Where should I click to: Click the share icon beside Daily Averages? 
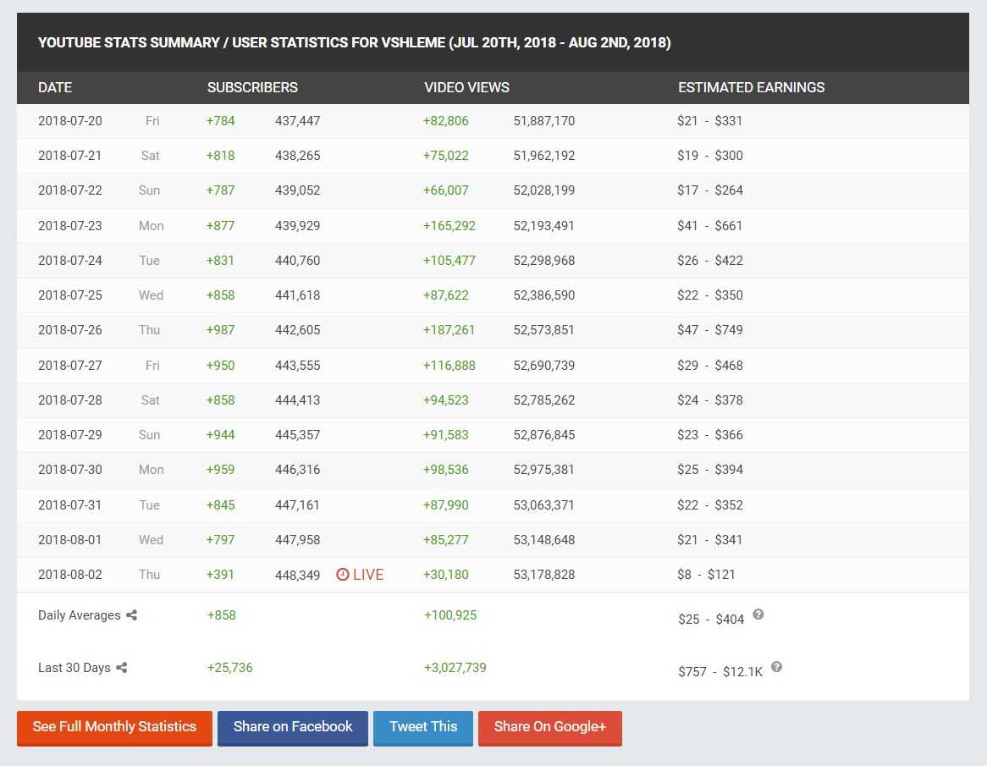[x=131, y=615]
